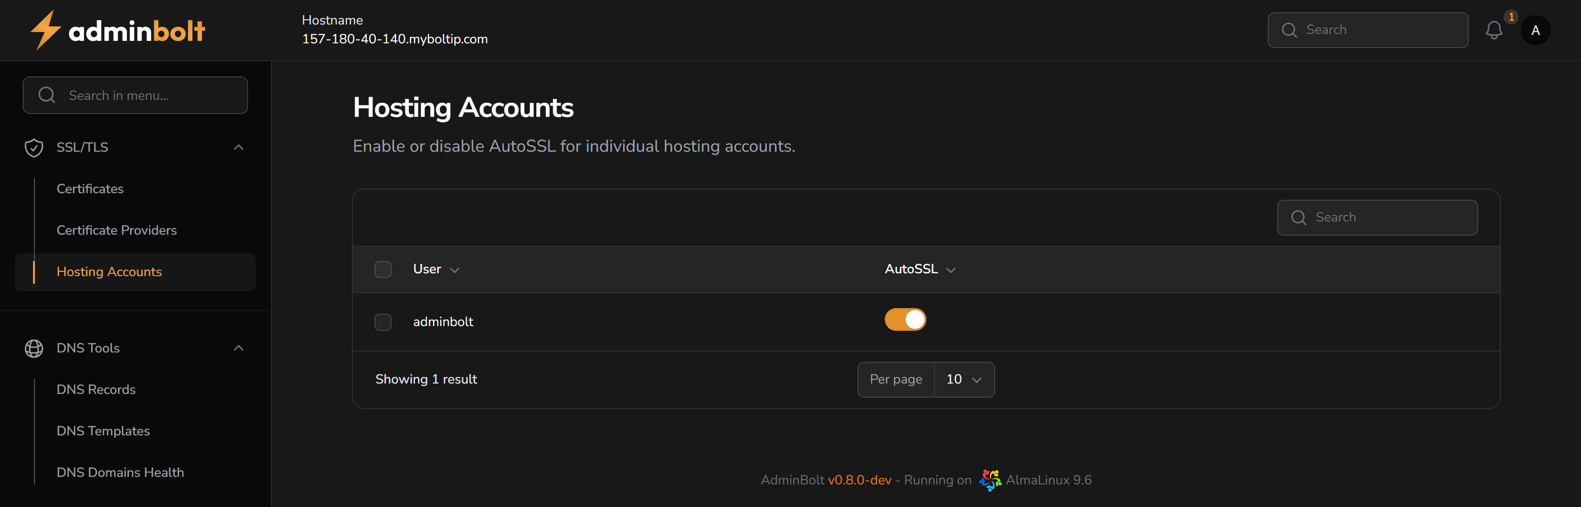This screenshot has width=1581, height=507.
Task: Disable AutoSSL for the adminbolt account
Action: point(905,319)
